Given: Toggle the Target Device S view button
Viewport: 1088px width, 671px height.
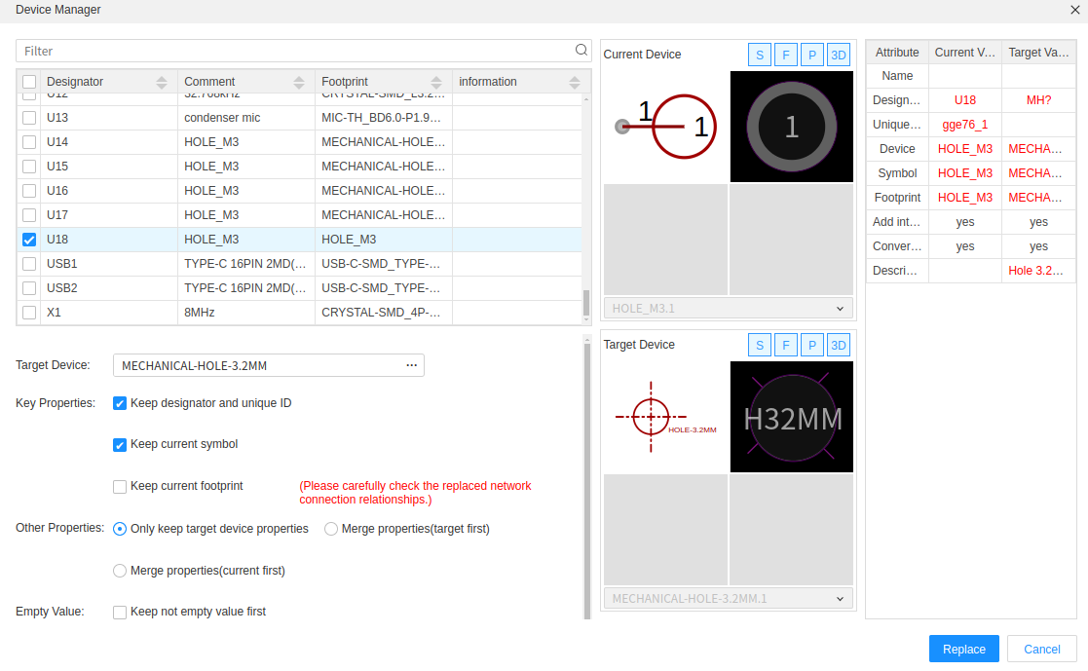Looking at the screenshot, I should coord(760,345).
